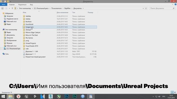Open Видео under Избранное
The width and height of the screenshot is (177, 99).
(9, 24)
